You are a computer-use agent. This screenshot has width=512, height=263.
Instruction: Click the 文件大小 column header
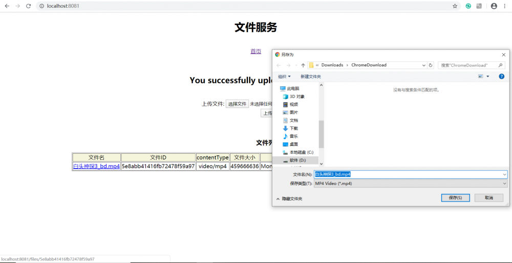(245, 157)
